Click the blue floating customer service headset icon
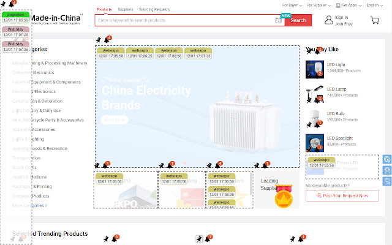 tap(387, 170)
